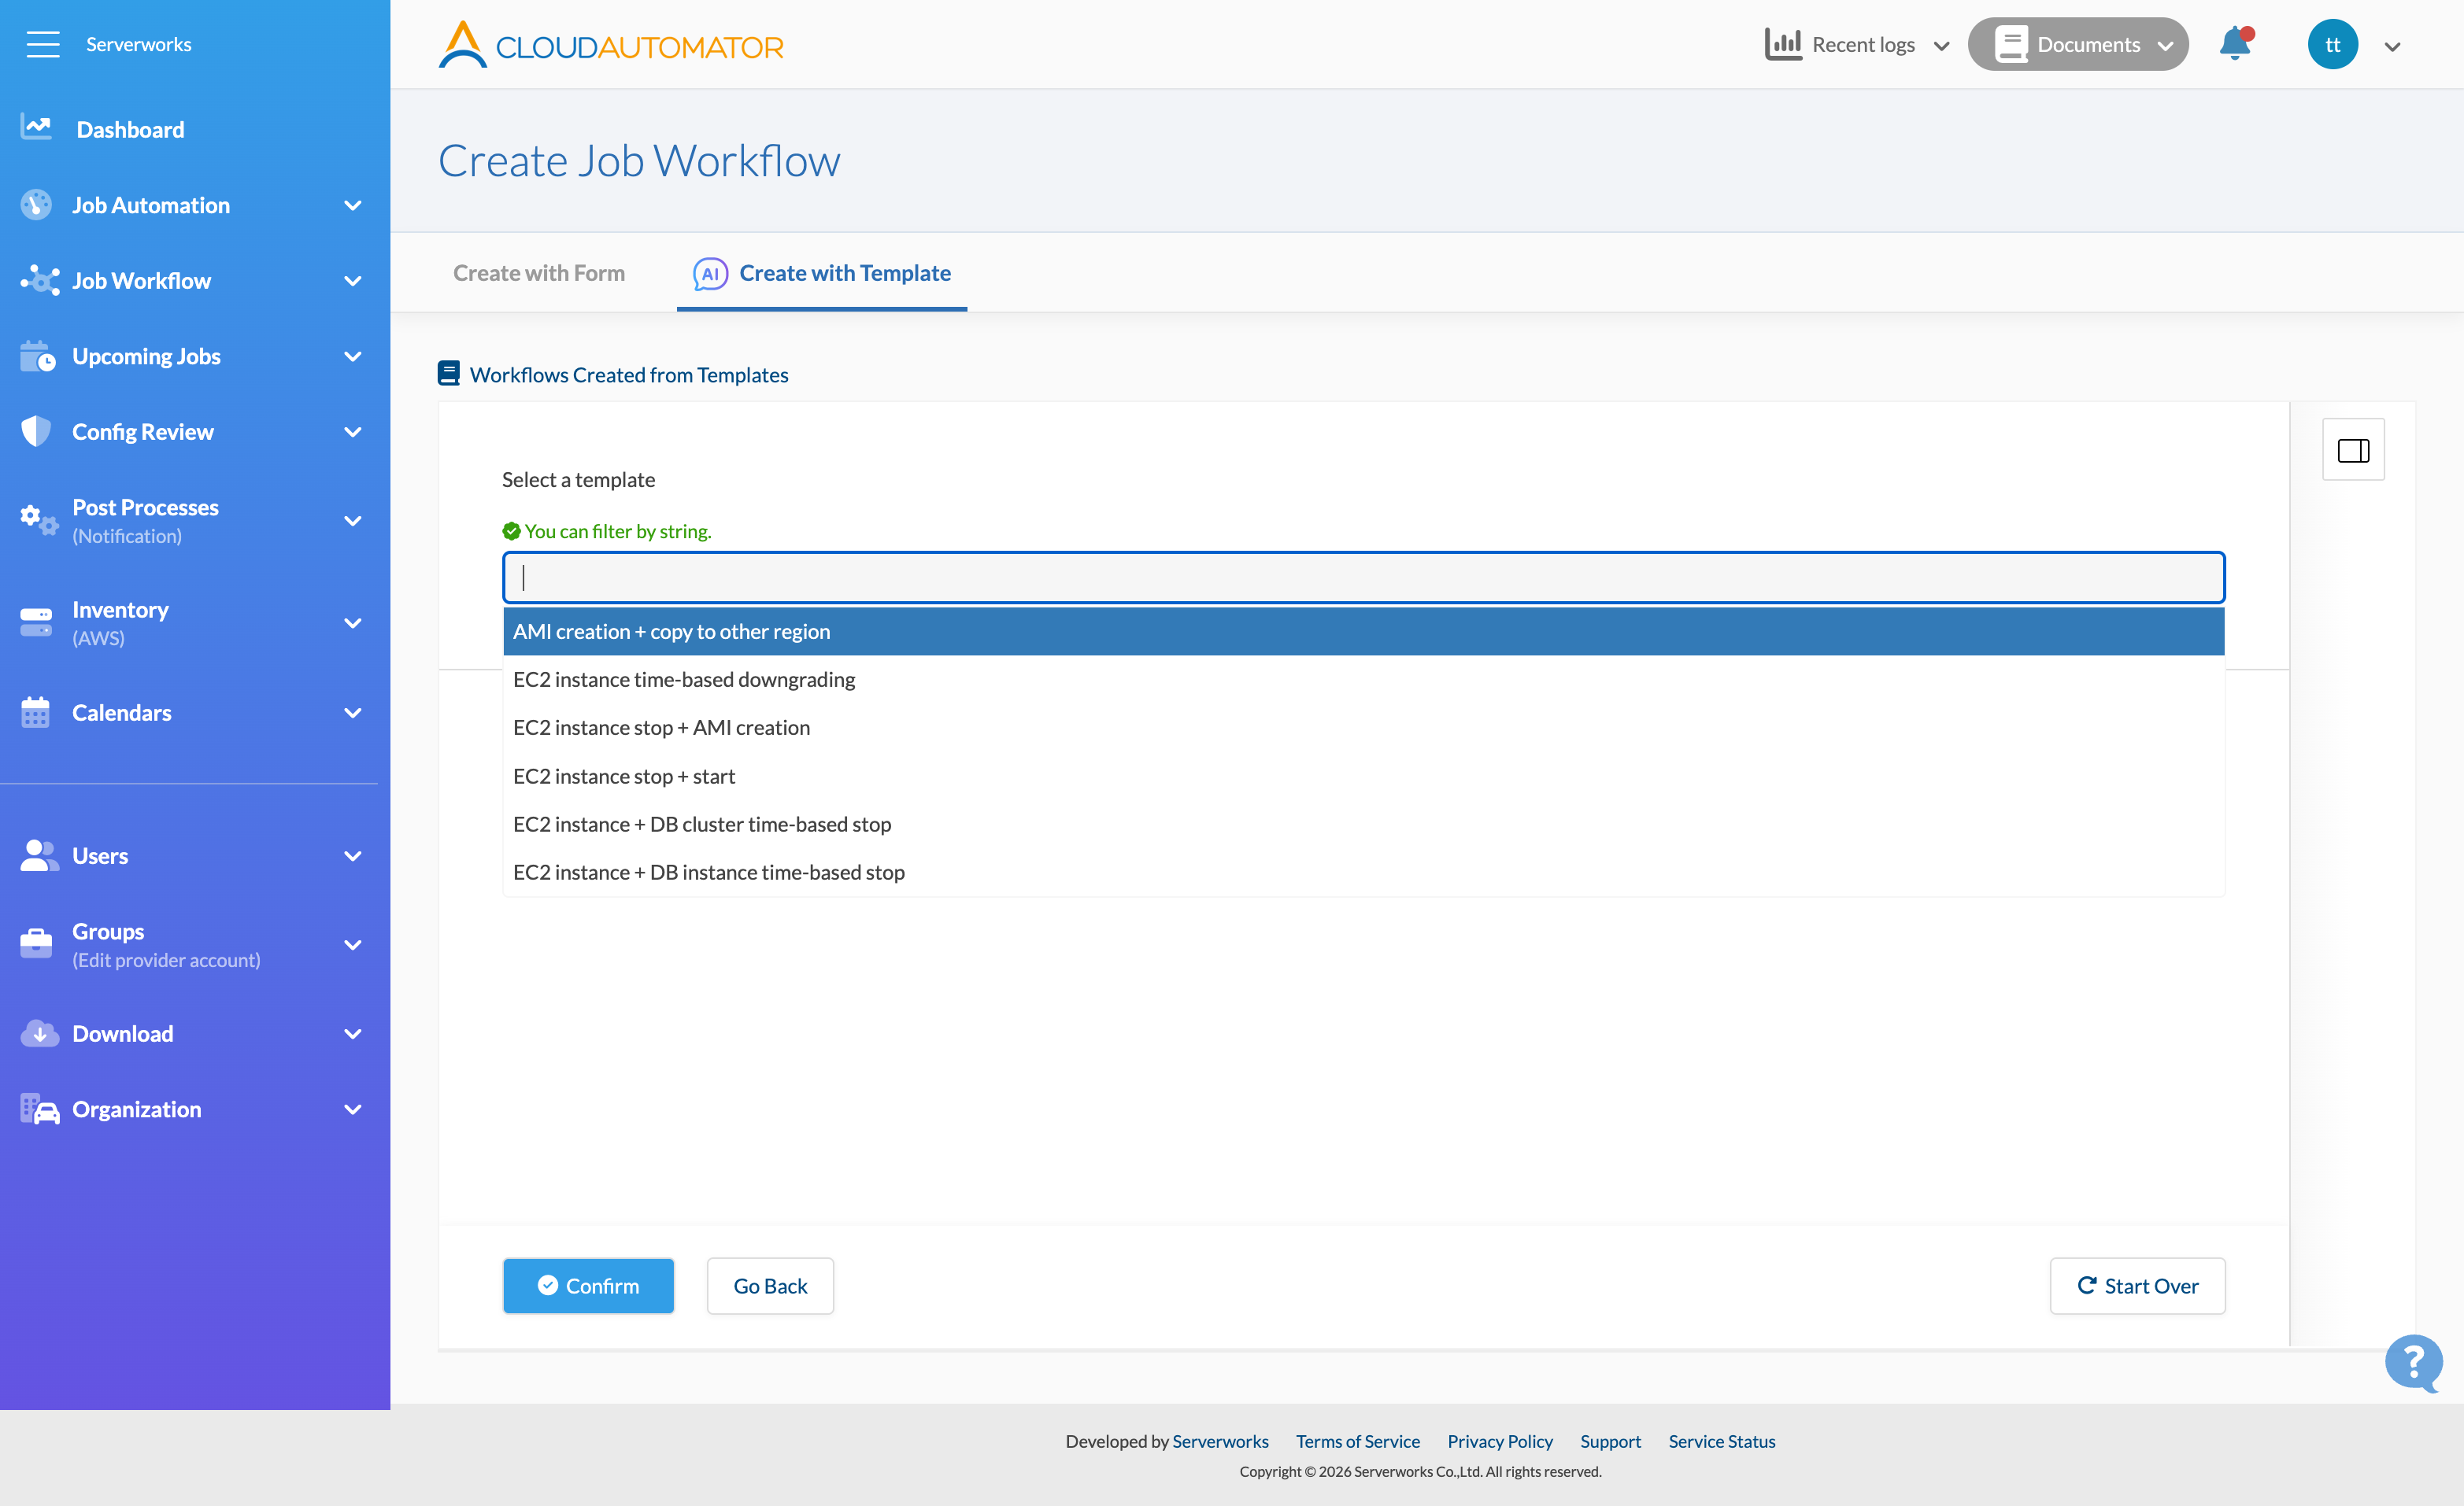Expand the Users chevron
The height and width of the screenshot is (1506, 2464).
click(x=352, y=856)
